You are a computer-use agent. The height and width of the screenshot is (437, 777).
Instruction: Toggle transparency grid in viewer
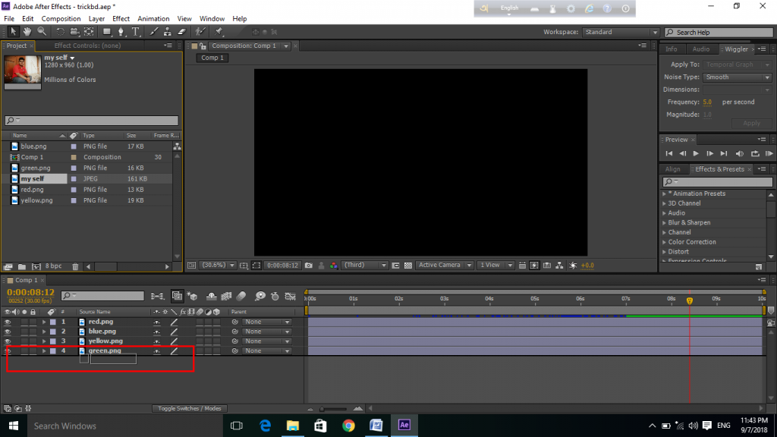pyautogui.click(x=407, y=266)
